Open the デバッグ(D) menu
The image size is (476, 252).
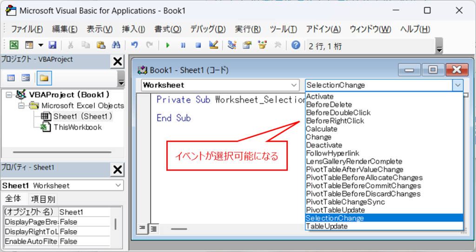click(x=208, y=29)
